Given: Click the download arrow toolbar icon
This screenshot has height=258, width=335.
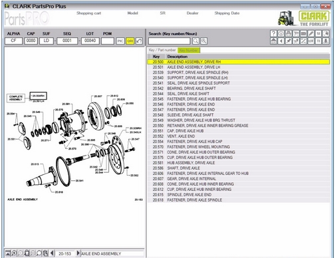Looking at the screenshot, I should pos(326,41).
